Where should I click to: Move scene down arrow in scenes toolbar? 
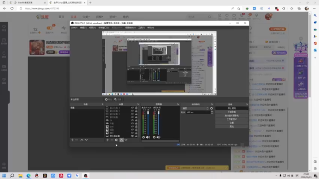[x=86, y=140]
